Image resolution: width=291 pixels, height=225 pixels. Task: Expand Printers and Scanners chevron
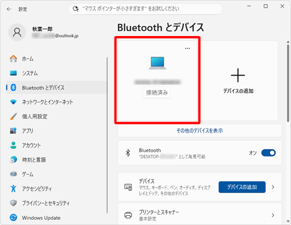(x=273, y=215)
